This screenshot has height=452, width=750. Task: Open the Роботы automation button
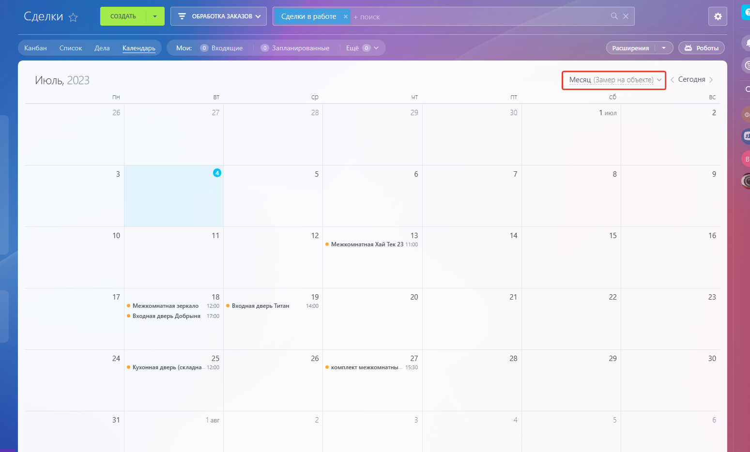tap(702, 48)
